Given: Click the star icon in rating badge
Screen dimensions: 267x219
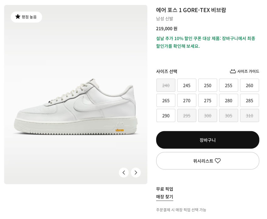Looking at the screenshot, I should click(18, 17).
